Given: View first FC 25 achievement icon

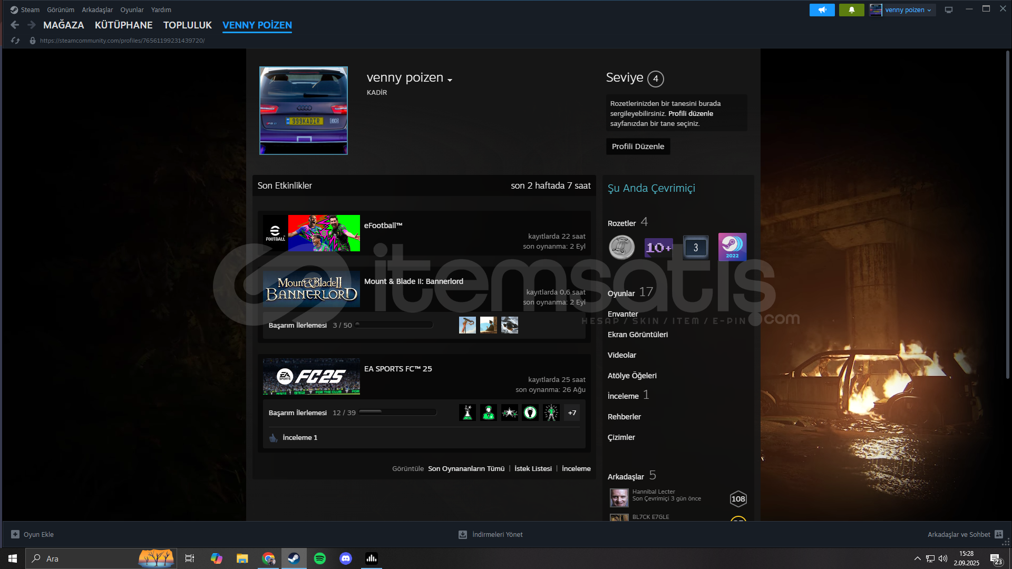Looking at the screenshot, I should coord(468,413).
